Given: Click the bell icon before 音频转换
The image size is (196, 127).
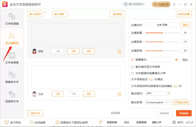Looking at the screenshot, I should (x=101, y=122).
